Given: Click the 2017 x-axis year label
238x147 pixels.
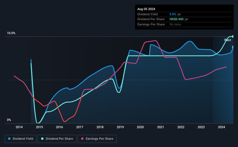Looking at the screenshot, I should pyautogui.click(x=80, y=127).
